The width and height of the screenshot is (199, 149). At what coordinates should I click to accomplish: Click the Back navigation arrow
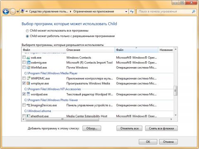click(6, 12)
